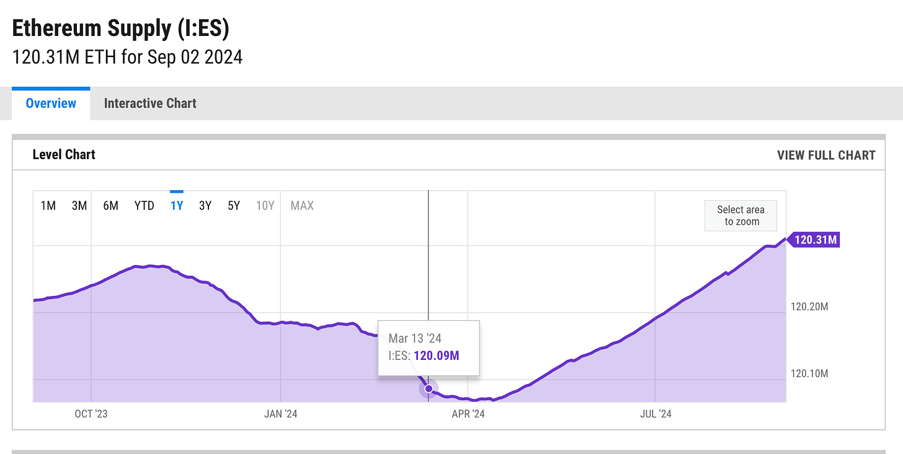Viewport: 903px width, 454px height.
Task: Select the 1M time range
Action: coord(48,206)
